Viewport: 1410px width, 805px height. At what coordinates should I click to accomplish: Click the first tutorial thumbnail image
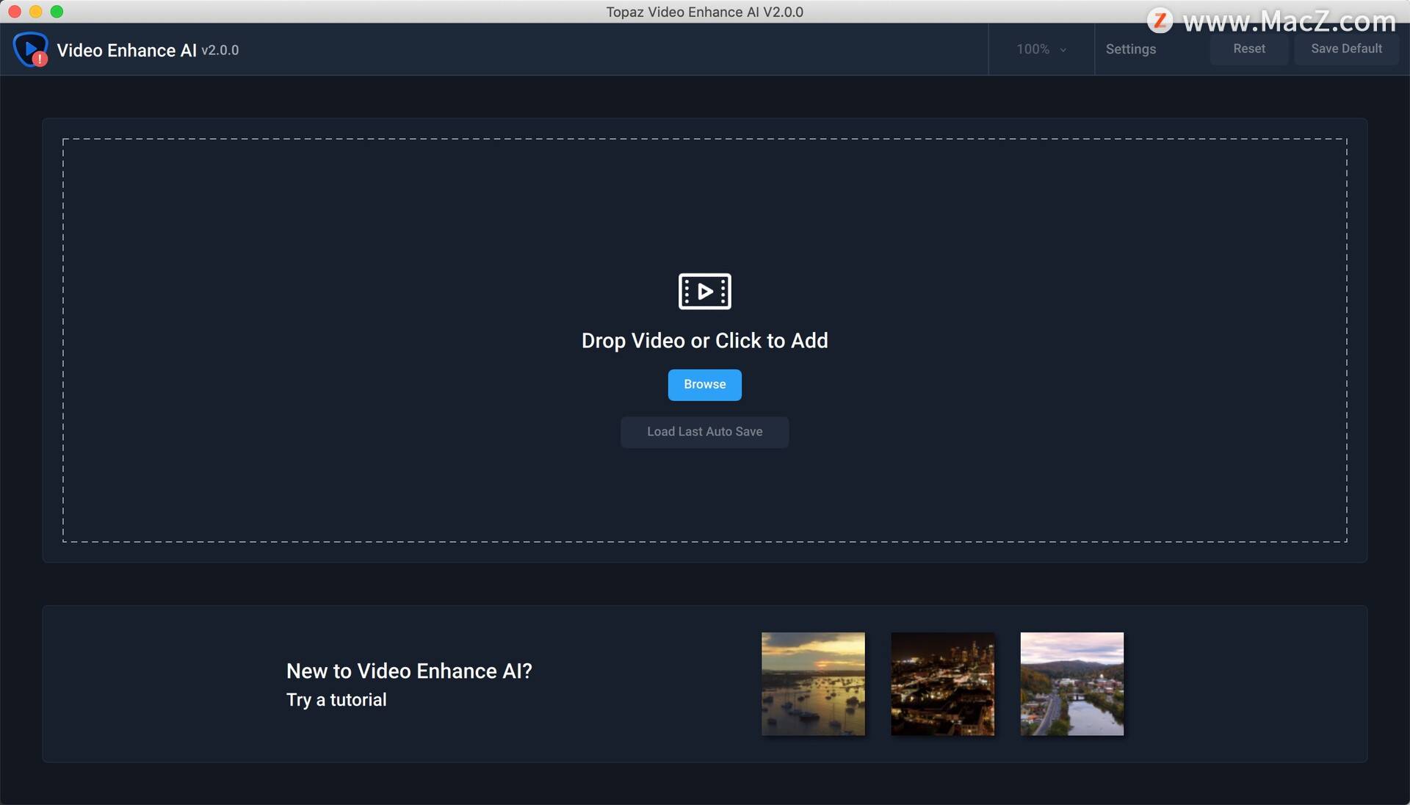[x=814, y=684]
